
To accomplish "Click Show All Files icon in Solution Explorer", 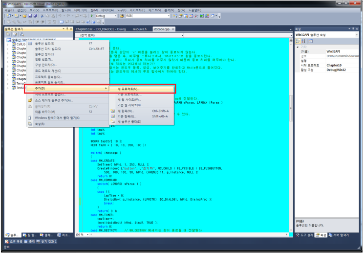I will point(15,34).
